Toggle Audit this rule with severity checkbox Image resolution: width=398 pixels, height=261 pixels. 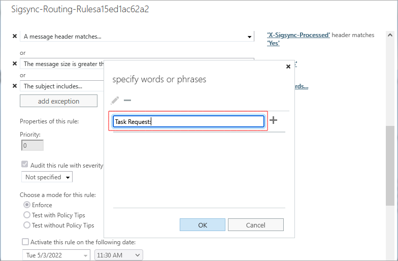[24, 165]
